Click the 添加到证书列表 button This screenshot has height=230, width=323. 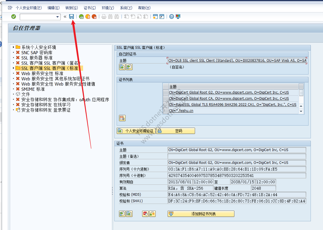pyautogui.click(x=201, y=214)
